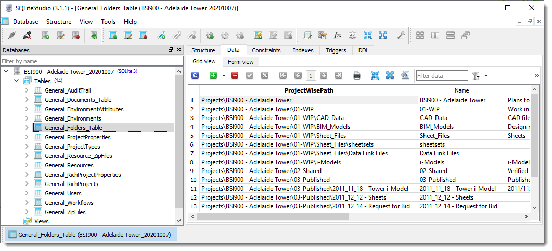Click the Refresh database schema icon
The image size is (552, 251).
(93, 35)
